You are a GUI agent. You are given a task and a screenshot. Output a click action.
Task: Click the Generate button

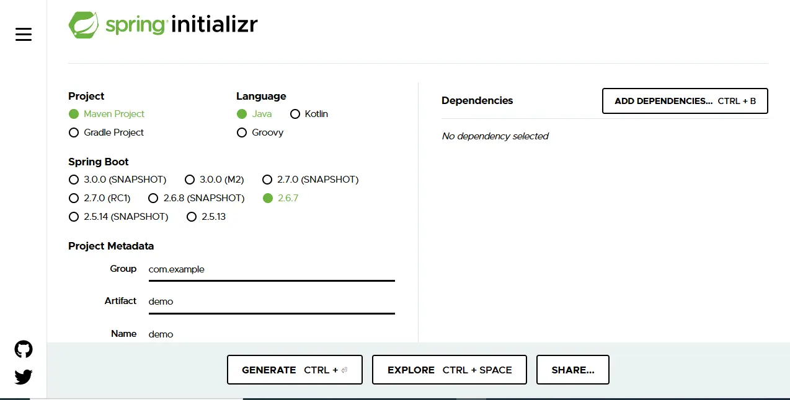click(x=295, y=370)
